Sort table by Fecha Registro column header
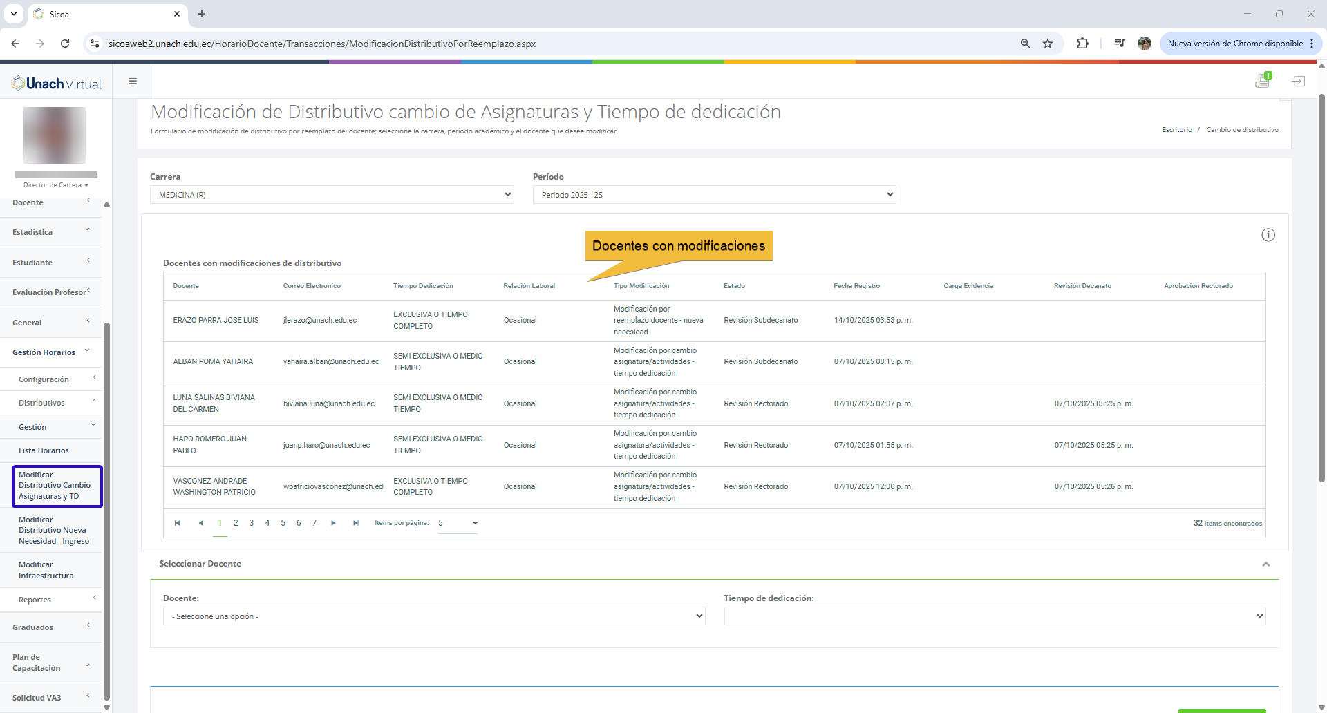The width and height of the screenshot is (1327, 713). [x=856, y=286]
